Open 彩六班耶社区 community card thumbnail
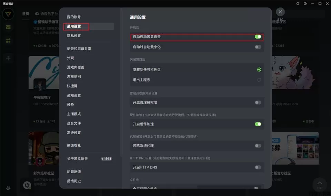 [x=44, y=148]
